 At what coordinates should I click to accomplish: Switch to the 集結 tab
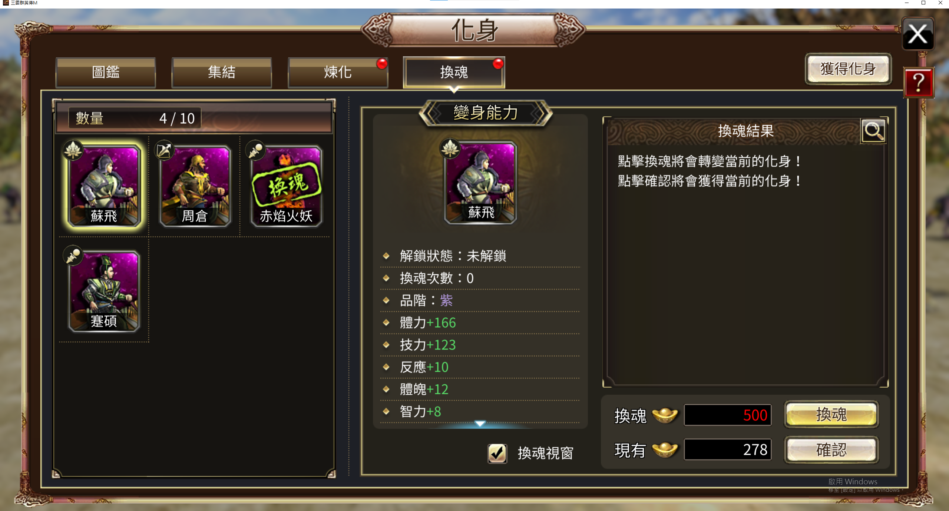click(x=222, y=72)
